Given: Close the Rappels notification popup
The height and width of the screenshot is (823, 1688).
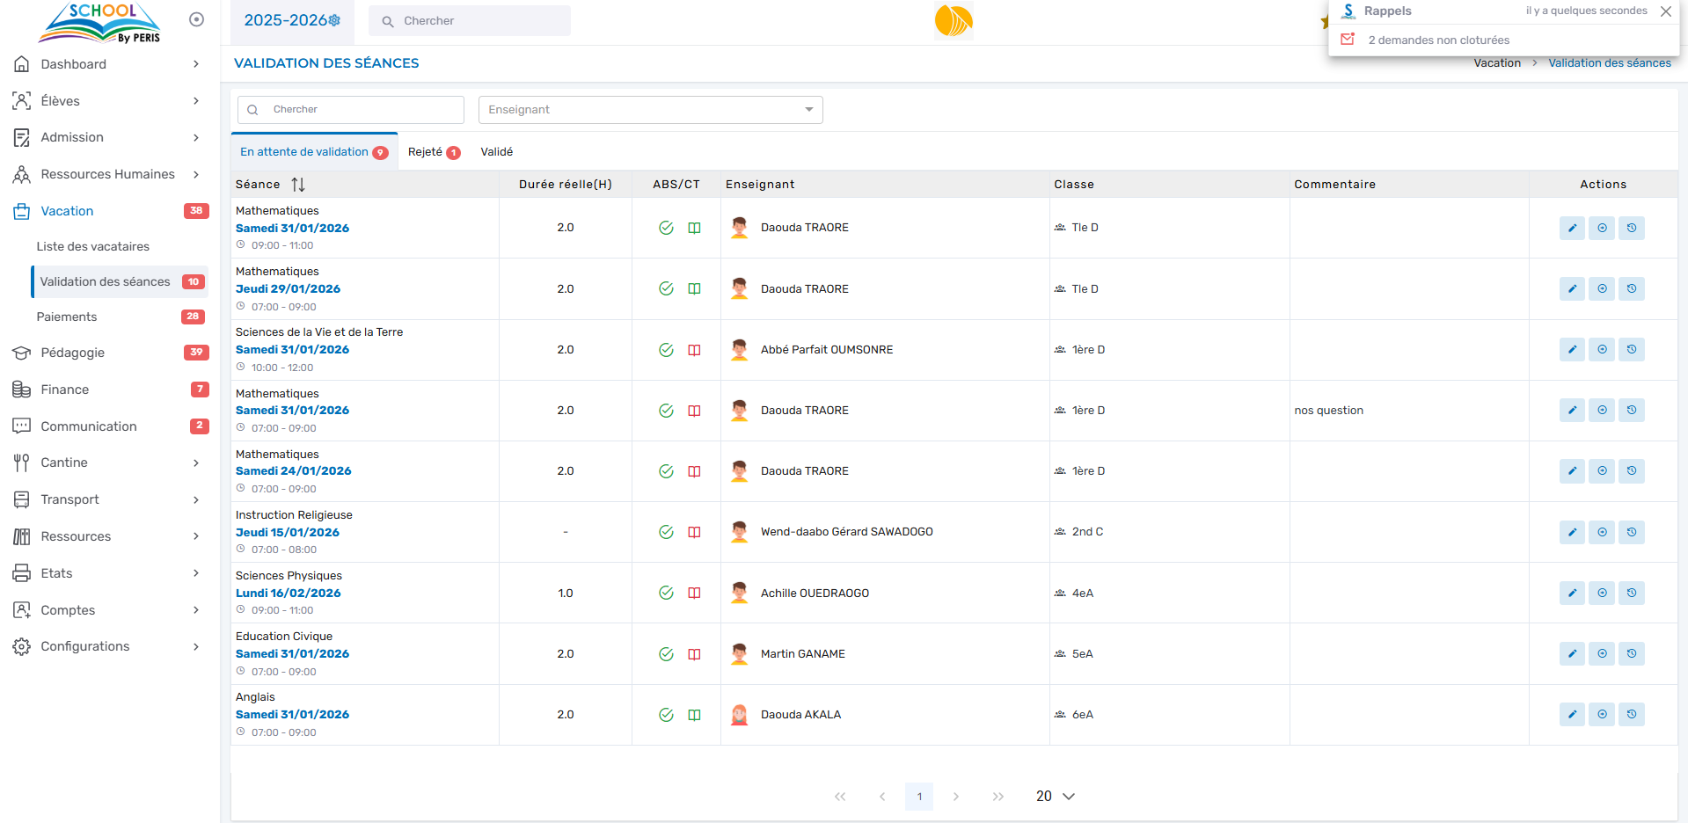Looking at the screenshot, I should point(1665,11).
